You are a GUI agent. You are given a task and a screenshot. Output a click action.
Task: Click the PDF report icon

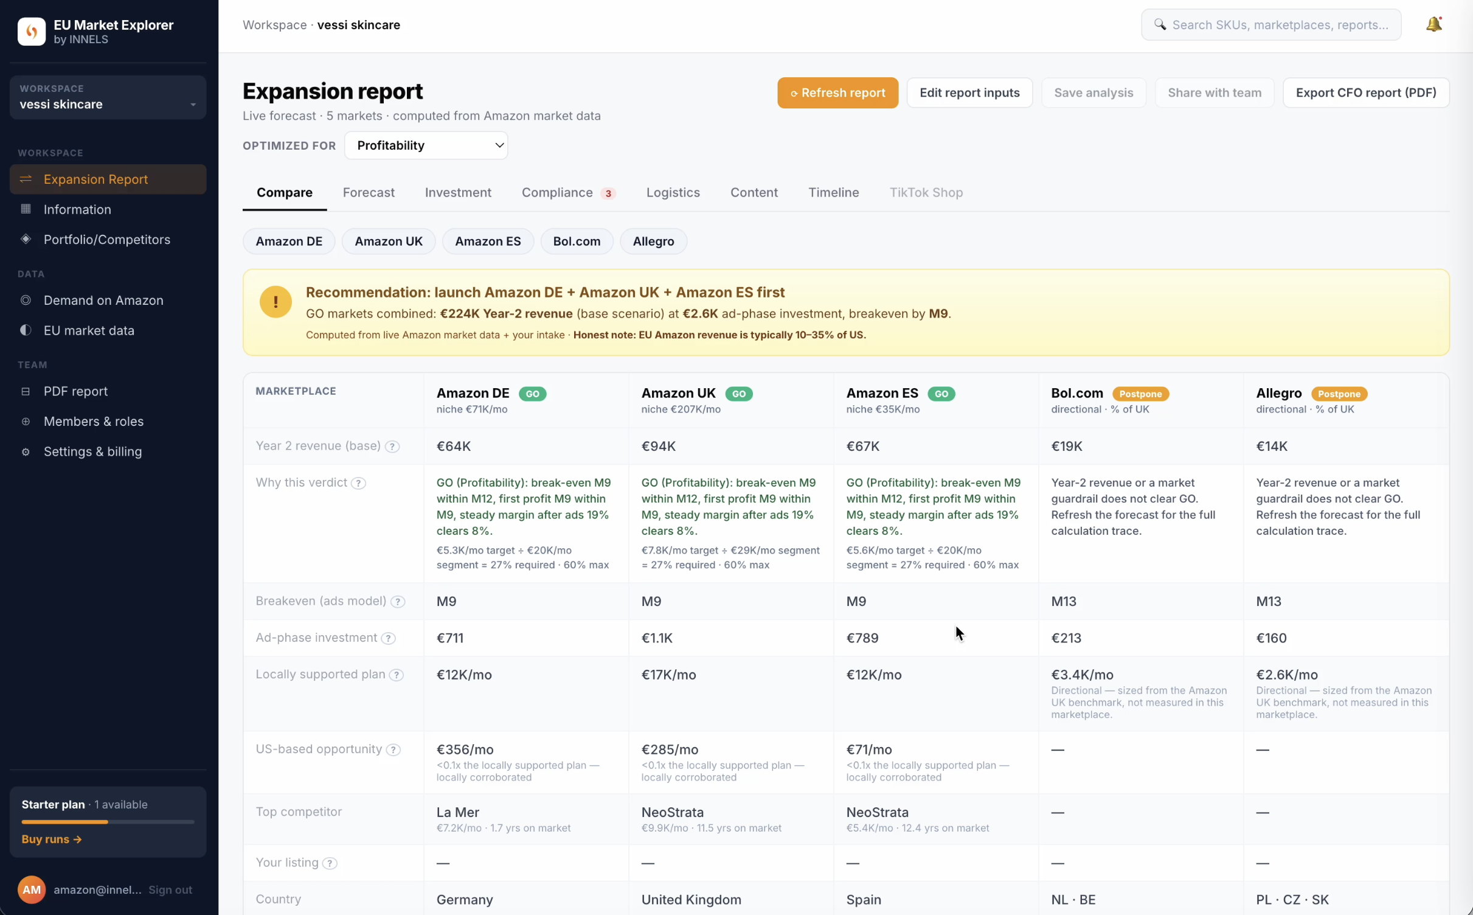click(26, 391)
